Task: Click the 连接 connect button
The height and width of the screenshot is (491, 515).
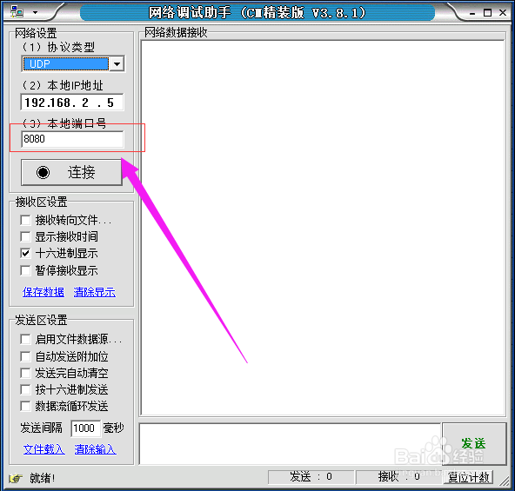Action: click(x=71, y=172)
